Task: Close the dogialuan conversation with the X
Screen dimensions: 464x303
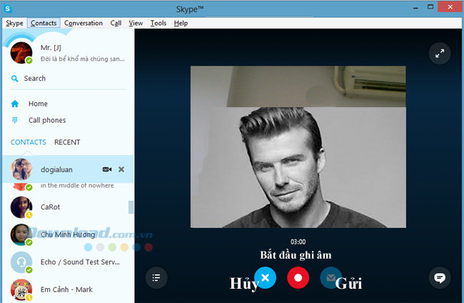Action: point(121,169)
